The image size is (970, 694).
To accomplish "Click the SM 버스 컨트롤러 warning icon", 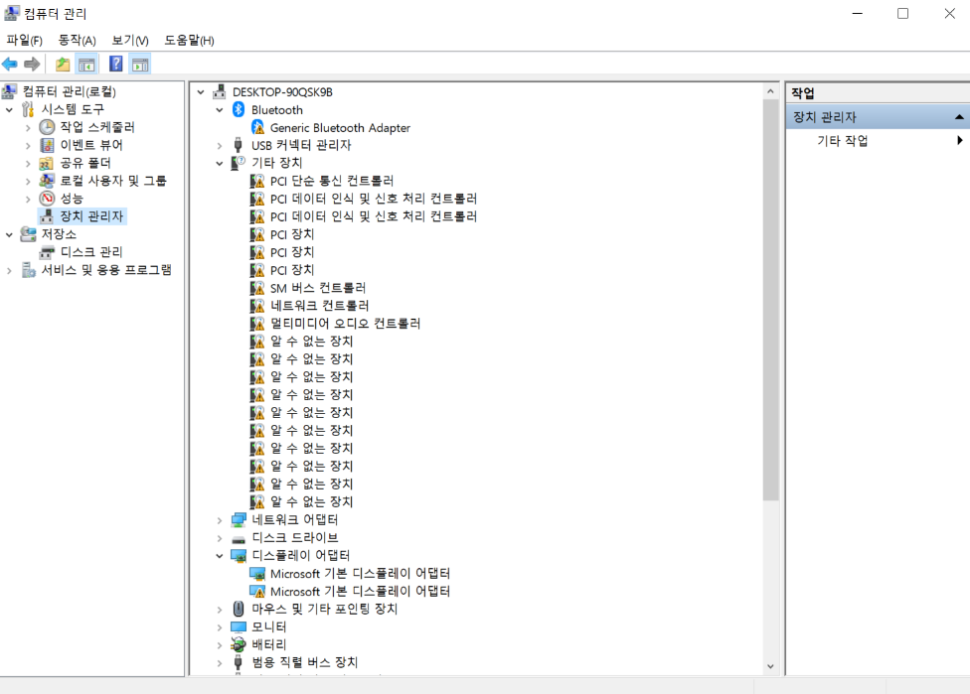I will point(257,287).
